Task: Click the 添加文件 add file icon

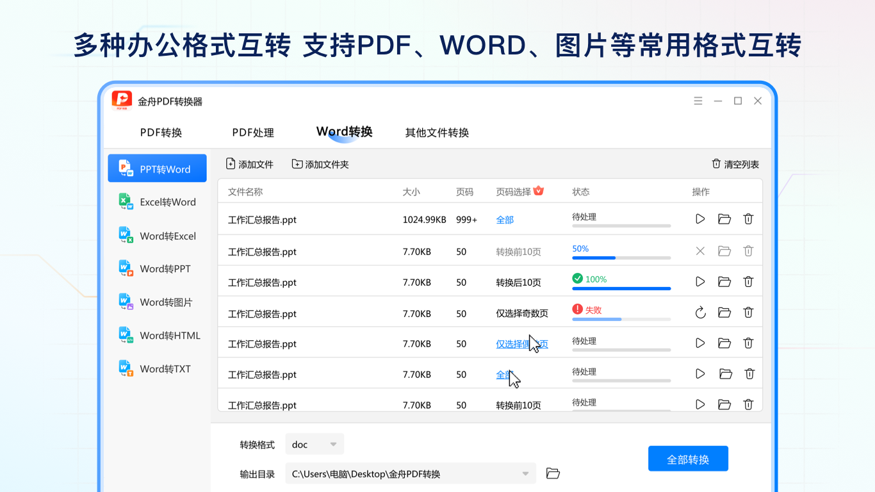Action: 231,163
